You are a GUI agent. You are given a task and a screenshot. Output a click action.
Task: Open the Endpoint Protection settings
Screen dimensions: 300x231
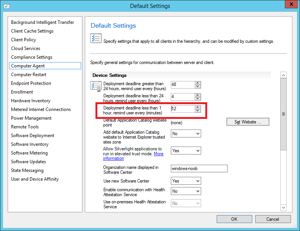[31, 83]
